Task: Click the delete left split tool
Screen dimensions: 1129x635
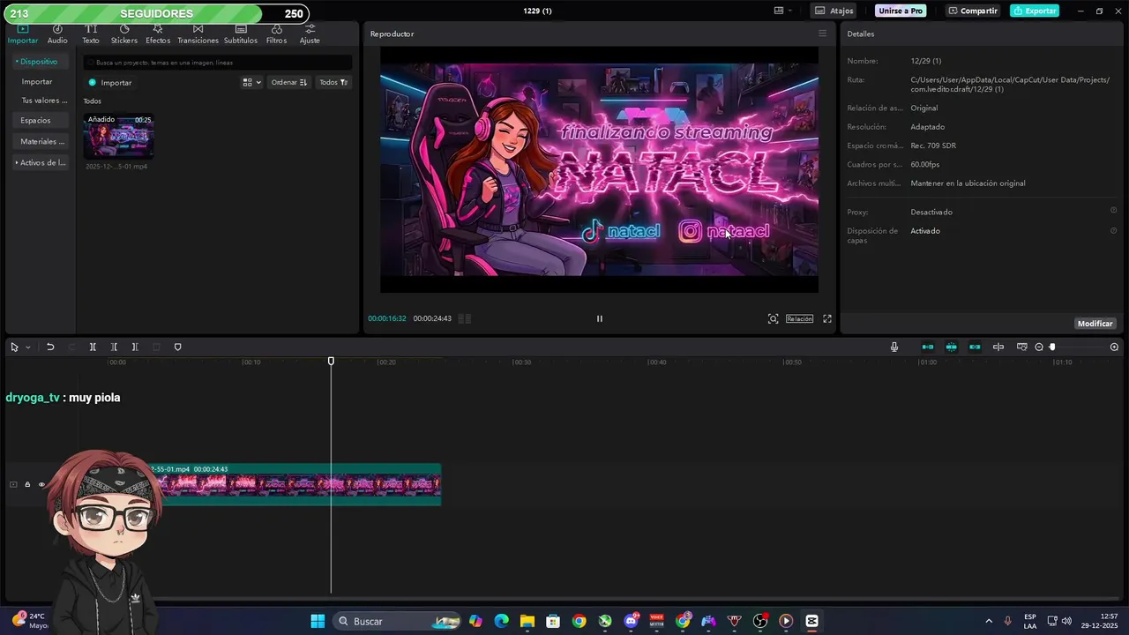Action: pyautogui.click(x=114, y=347)
